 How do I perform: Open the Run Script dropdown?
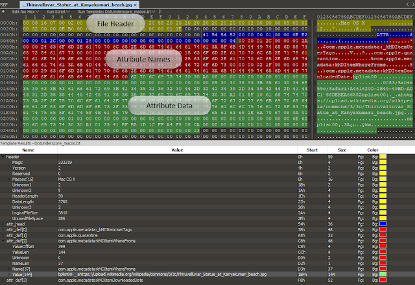coord(58,12)
